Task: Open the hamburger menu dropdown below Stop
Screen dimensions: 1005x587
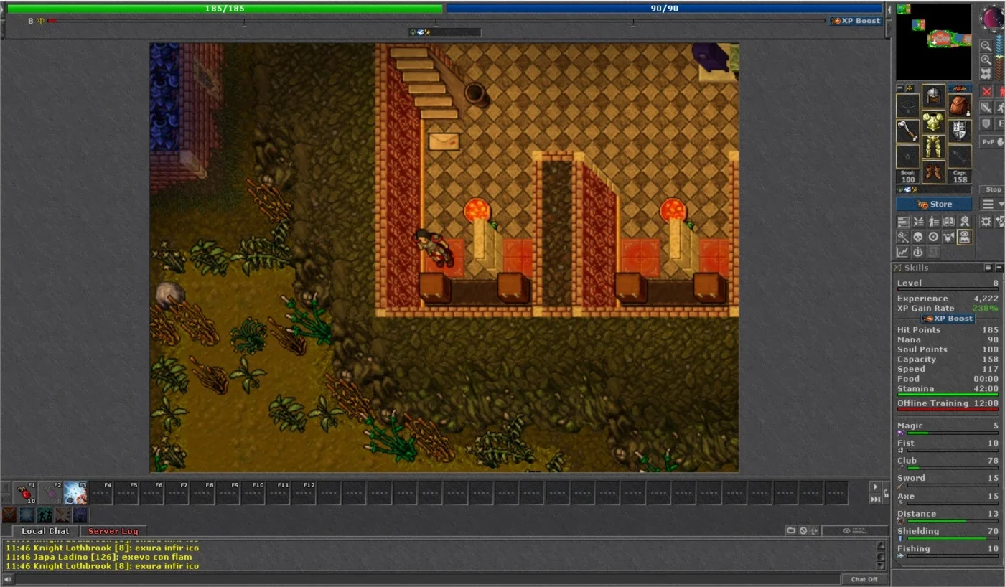Action: click(992, 205)
